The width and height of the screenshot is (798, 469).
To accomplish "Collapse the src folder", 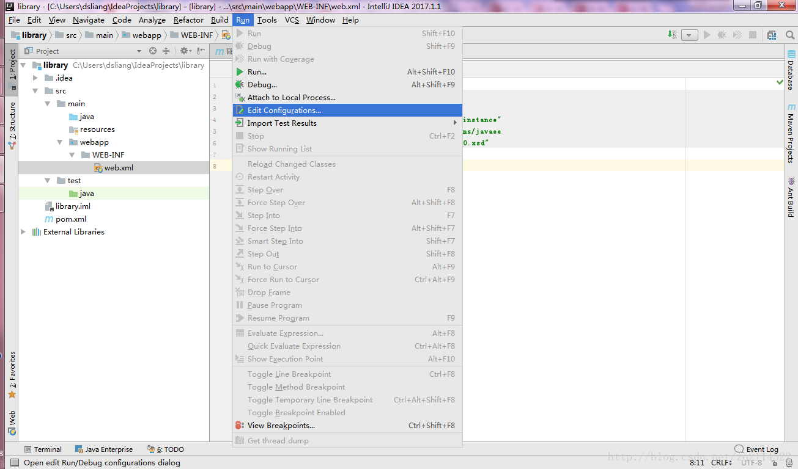I will pyautogui.click(x=36, y=90).
